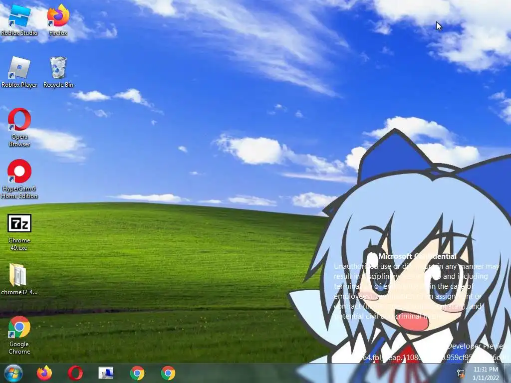Select the chrome32_4... zipped folder
The image size is (511, 383).
pyautogui.click(x=19, y=279)
